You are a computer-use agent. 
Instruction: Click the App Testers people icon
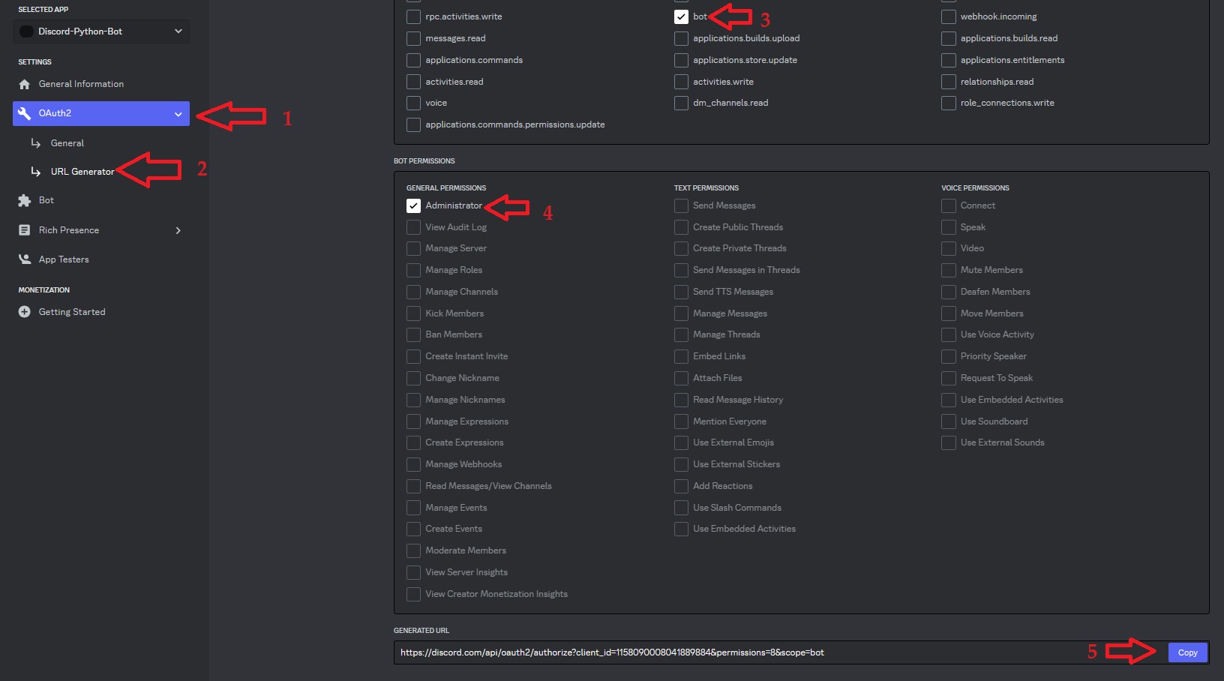[25, 259]
